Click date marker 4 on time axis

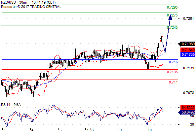[32, 130]
